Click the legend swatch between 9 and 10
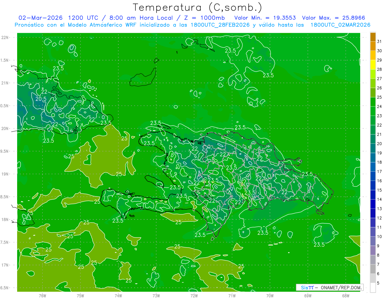This screenshot has height=300, width=388. [373, 241]
